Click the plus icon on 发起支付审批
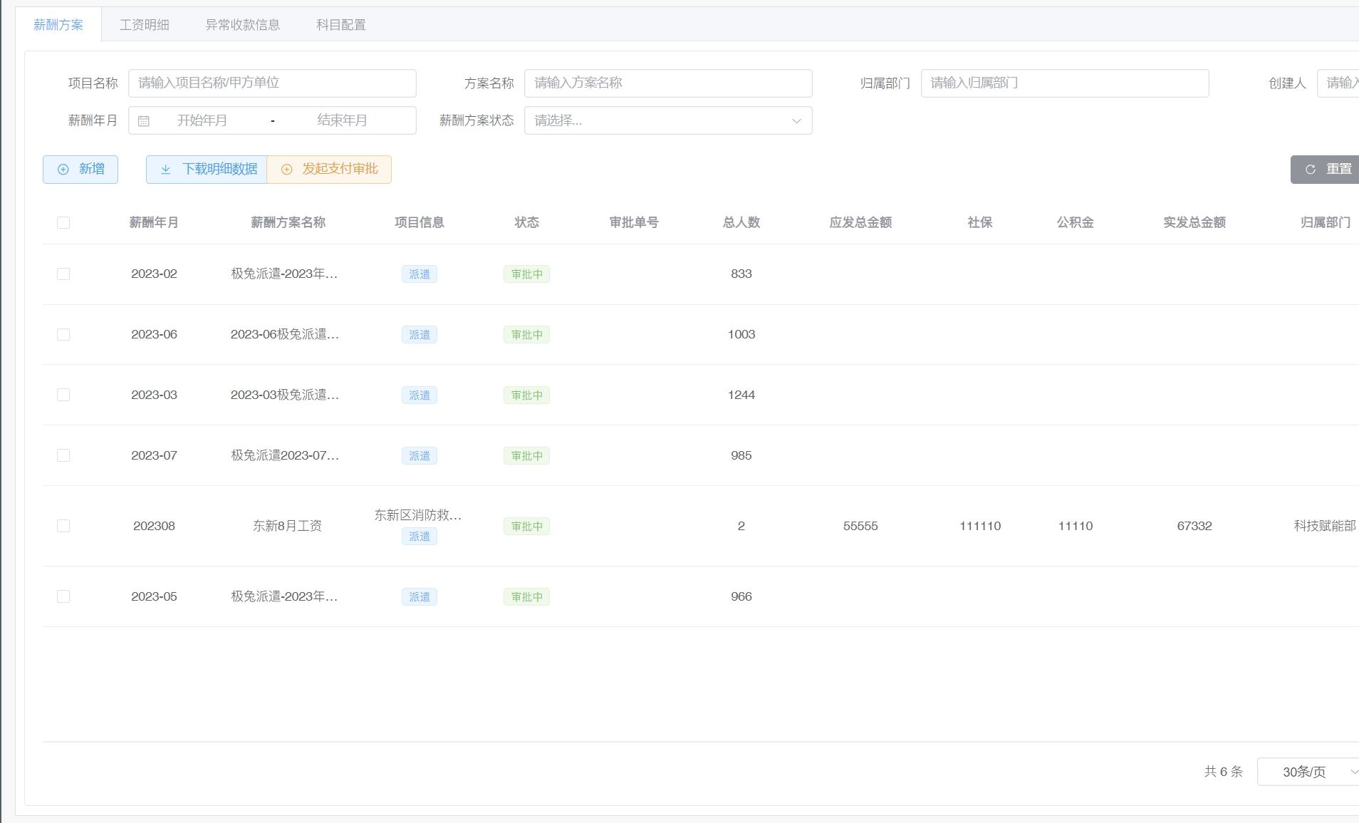The width and height of the screenshot is (1359, 823). [287, 170]
